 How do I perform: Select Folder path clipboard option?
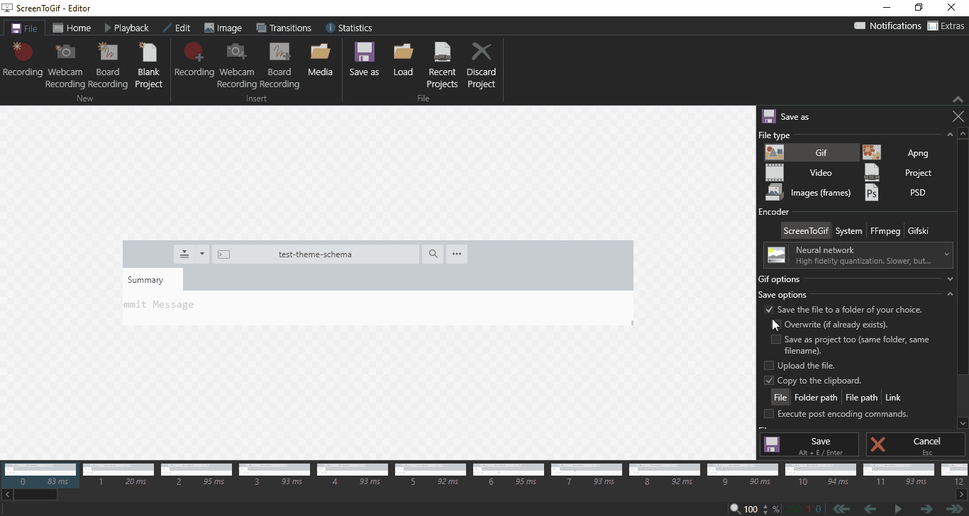click(816, 398)
